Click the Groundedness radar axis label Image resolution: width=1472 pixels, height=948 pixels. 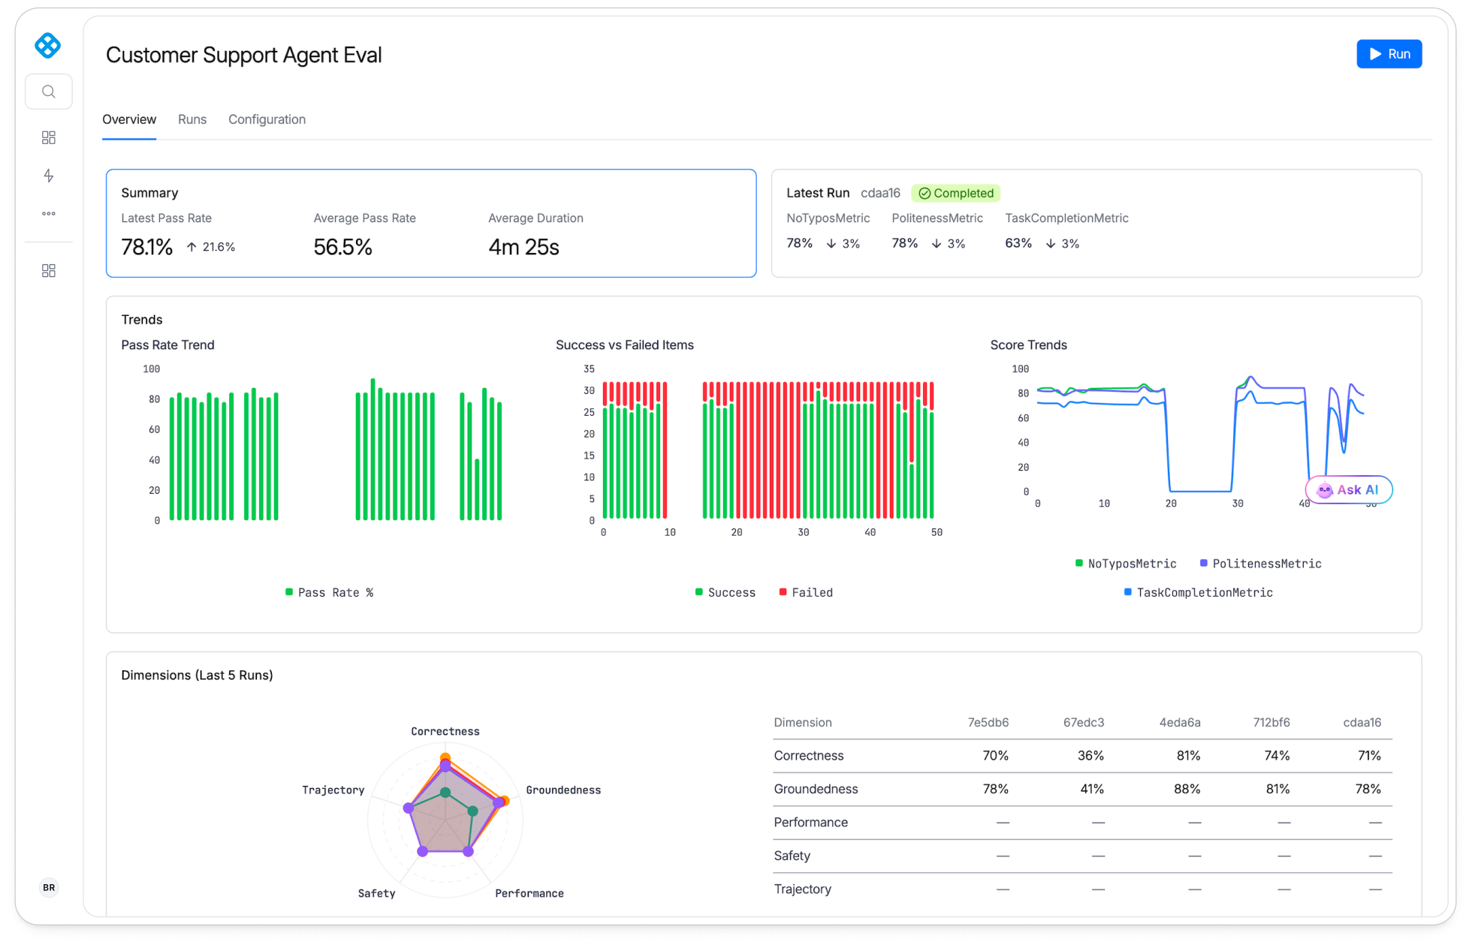coord(563,790)
